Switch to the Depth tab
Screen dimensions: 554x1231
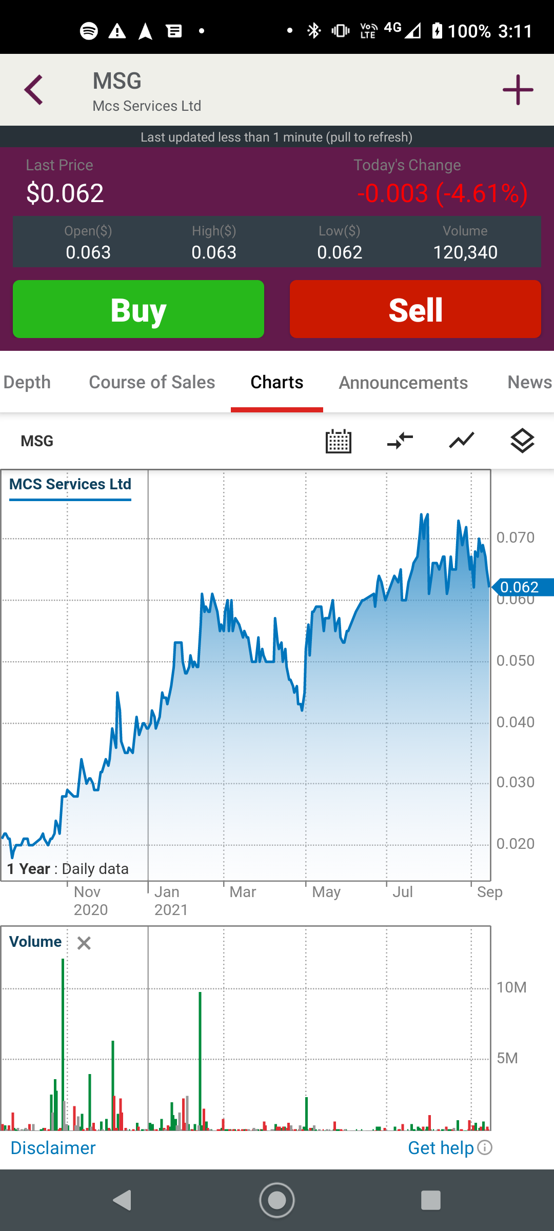(27, 382)
